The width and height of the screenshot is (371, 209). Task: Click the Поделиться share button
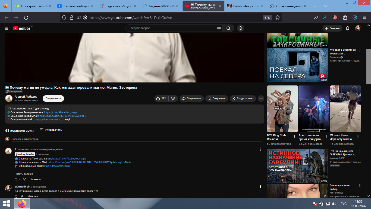(191, 99)
